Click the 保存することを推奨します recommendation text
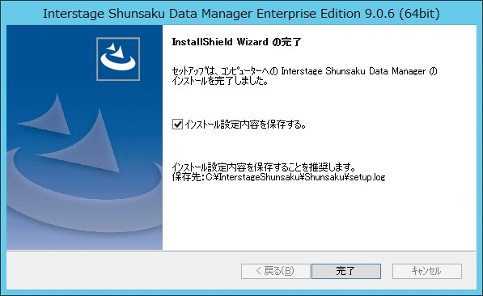The height and width of the screenshot is (296, 483). [264, 167]
